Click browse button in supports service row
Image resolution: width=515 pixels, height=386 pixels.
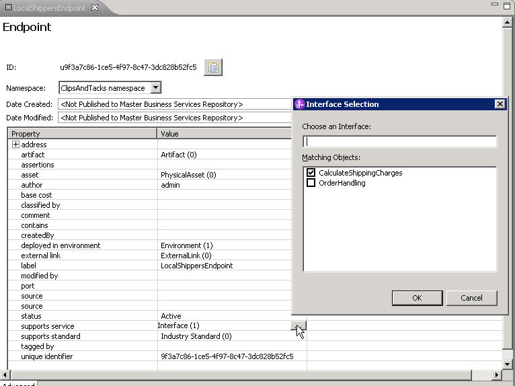[299, 326]
